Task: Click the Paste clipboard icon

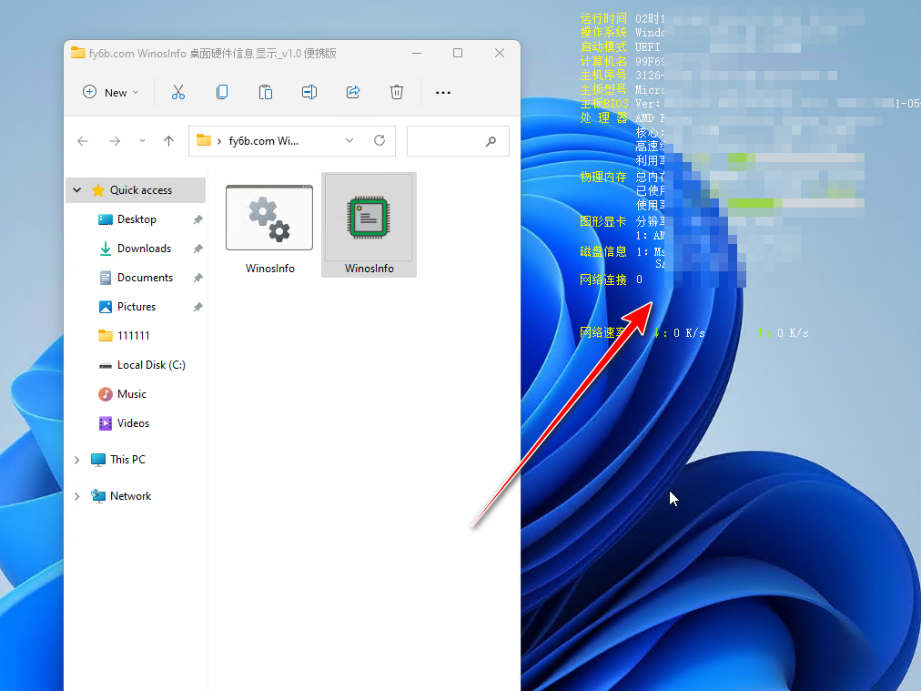Action: click(266, 92)
